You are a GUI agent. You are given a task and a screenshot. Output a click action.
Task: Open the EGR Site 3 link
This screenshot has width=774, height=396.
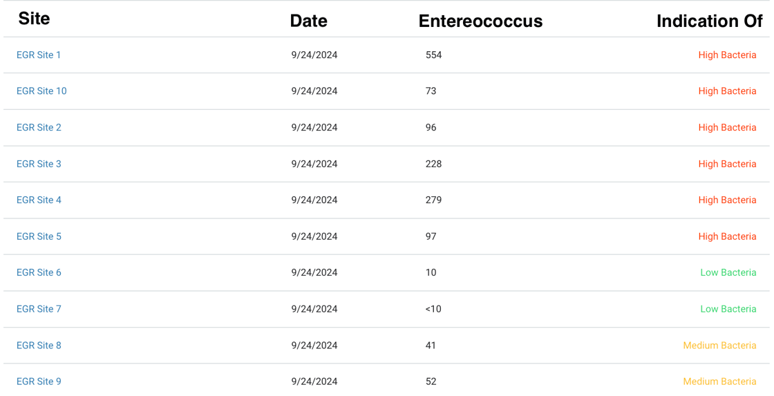coord(39,164)
